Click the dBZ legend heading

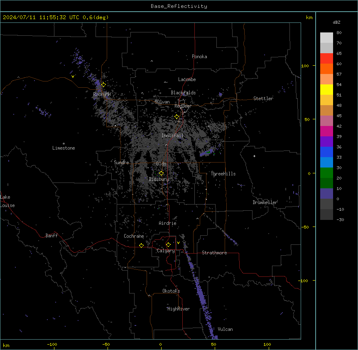click(336, 22)
